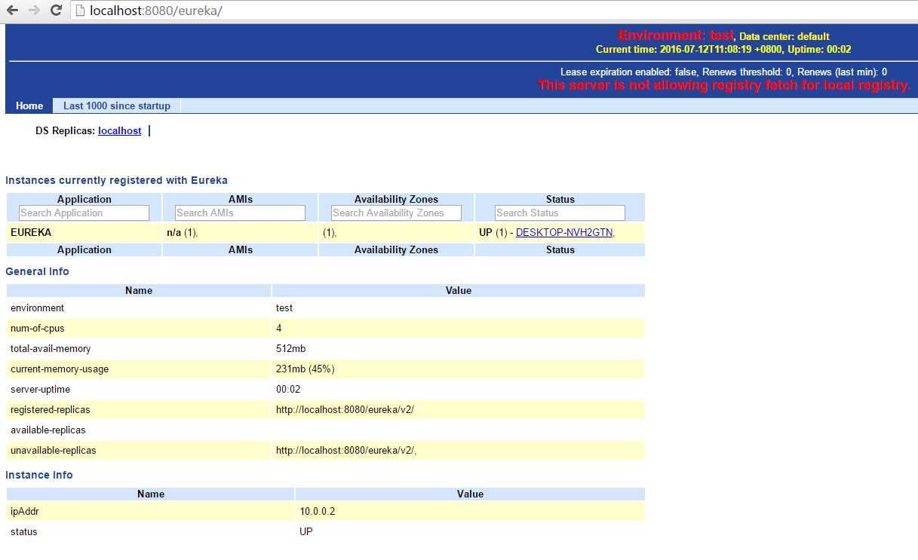918x560 pixels.
Task: Click the num-of-cpus value 4
Action: pyautogui.click(x=279, y=328)
